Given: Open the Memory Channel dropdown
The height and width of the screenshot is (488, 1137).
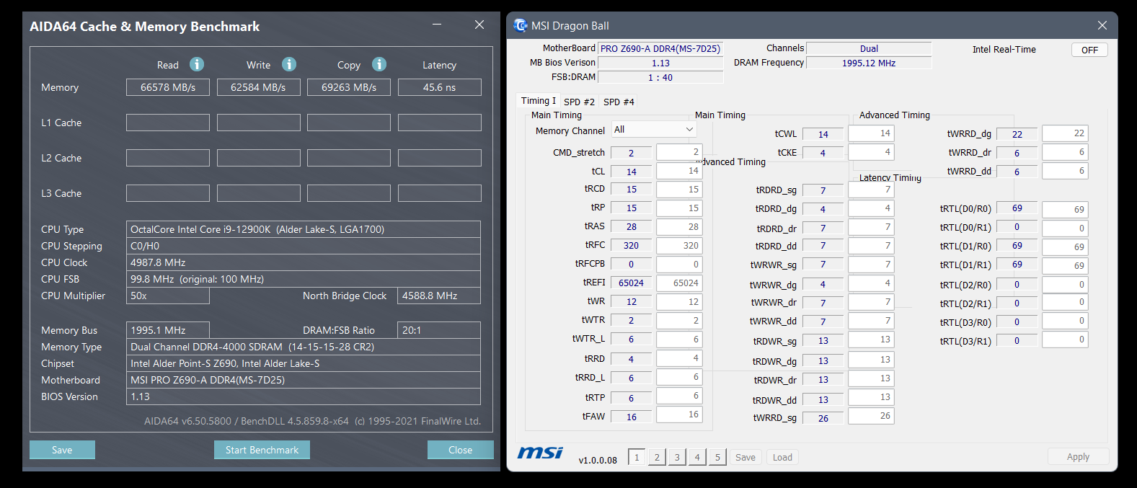Looking at the screenshot, I should click(x=654, y=130).
